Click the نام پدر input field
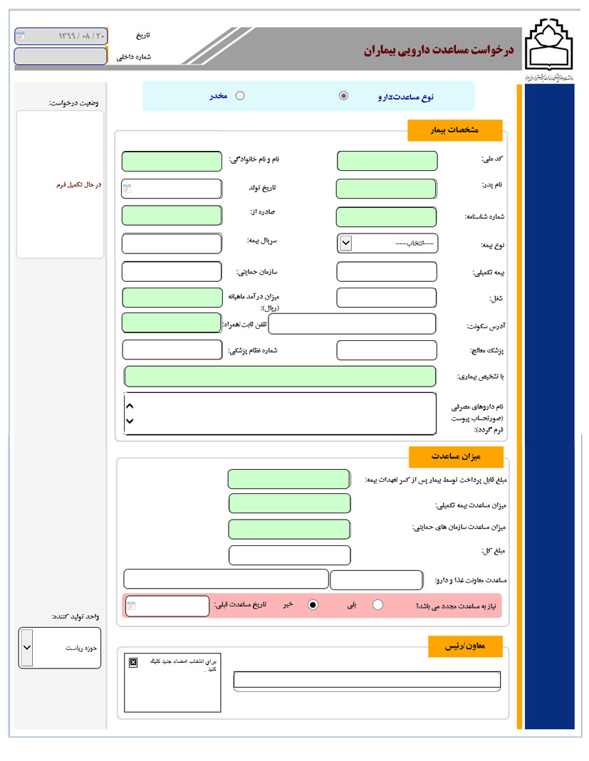This screenshot has width=589, height=761. click(x=387, y=189)
